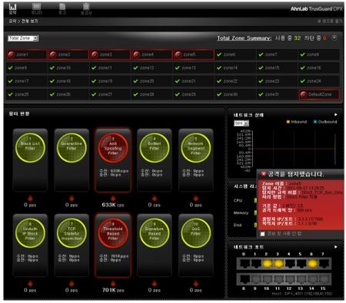Screen dimensions: 346x303
Task: Click the CPU resource label
Action: click(238, 200)
